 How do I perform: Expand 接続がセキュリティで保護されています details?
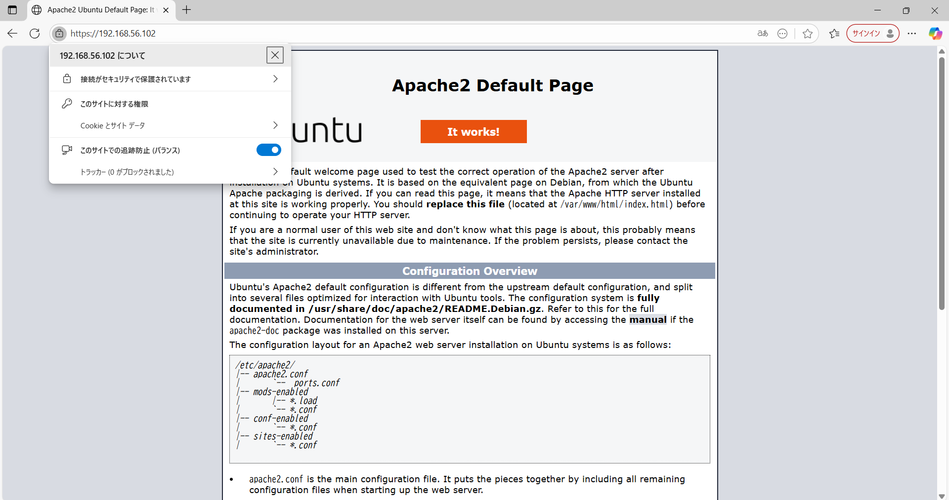[x=170, y=79]
